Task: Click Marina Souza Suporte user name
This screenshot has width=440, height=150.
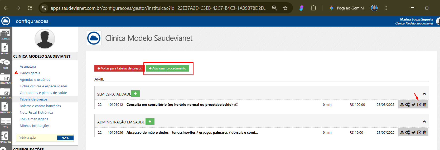Action: pos(417,19)
